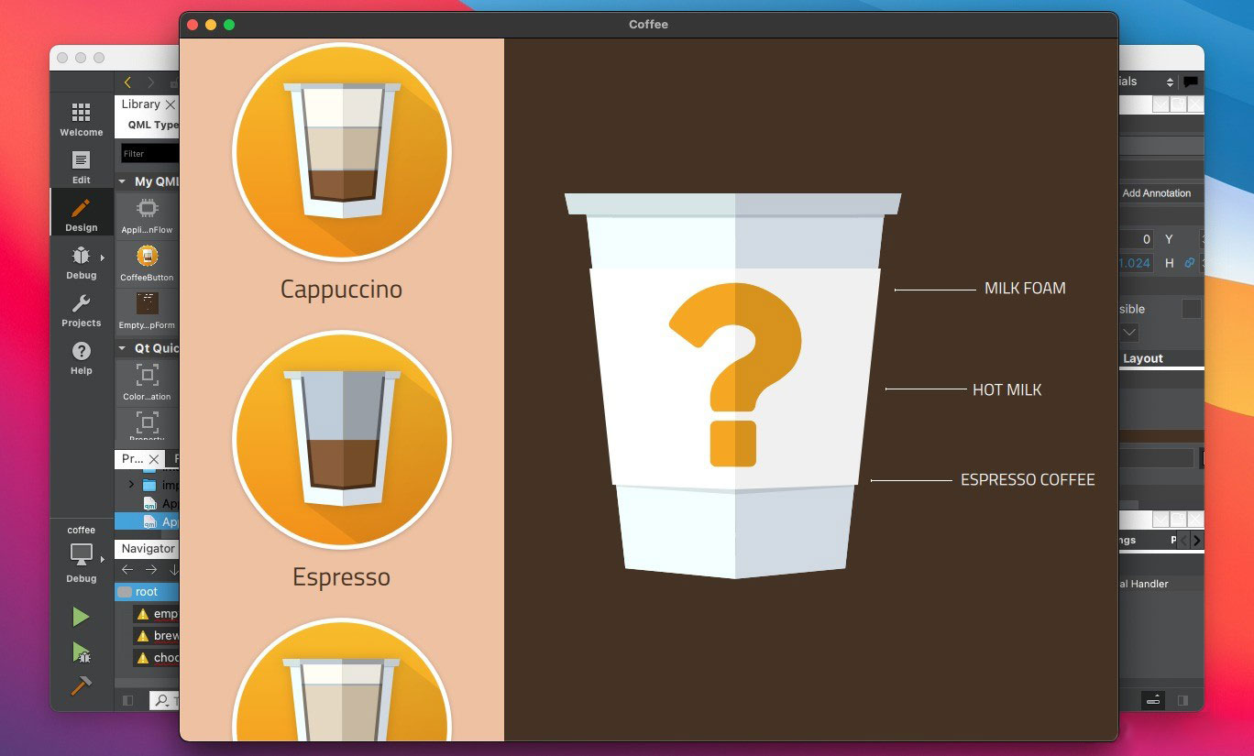
Task: Click the Build hammer icon
Action: (x=82, y=685)
